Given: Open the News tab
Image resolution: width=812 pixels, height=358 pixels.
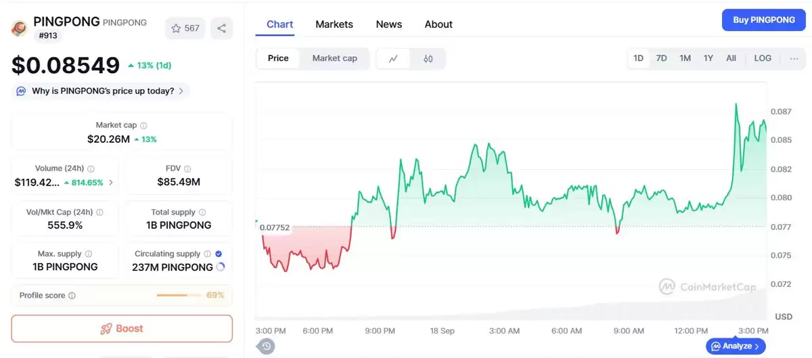Looking at the screenshot, I should click(x=389, y=24).
